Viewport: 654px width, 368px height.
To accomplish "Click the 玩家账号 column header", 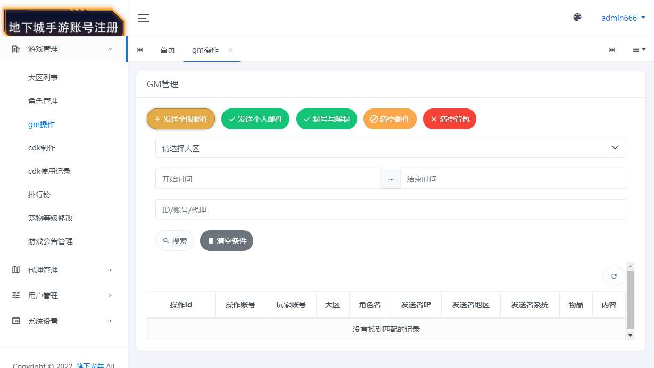I will pos(291,305).
